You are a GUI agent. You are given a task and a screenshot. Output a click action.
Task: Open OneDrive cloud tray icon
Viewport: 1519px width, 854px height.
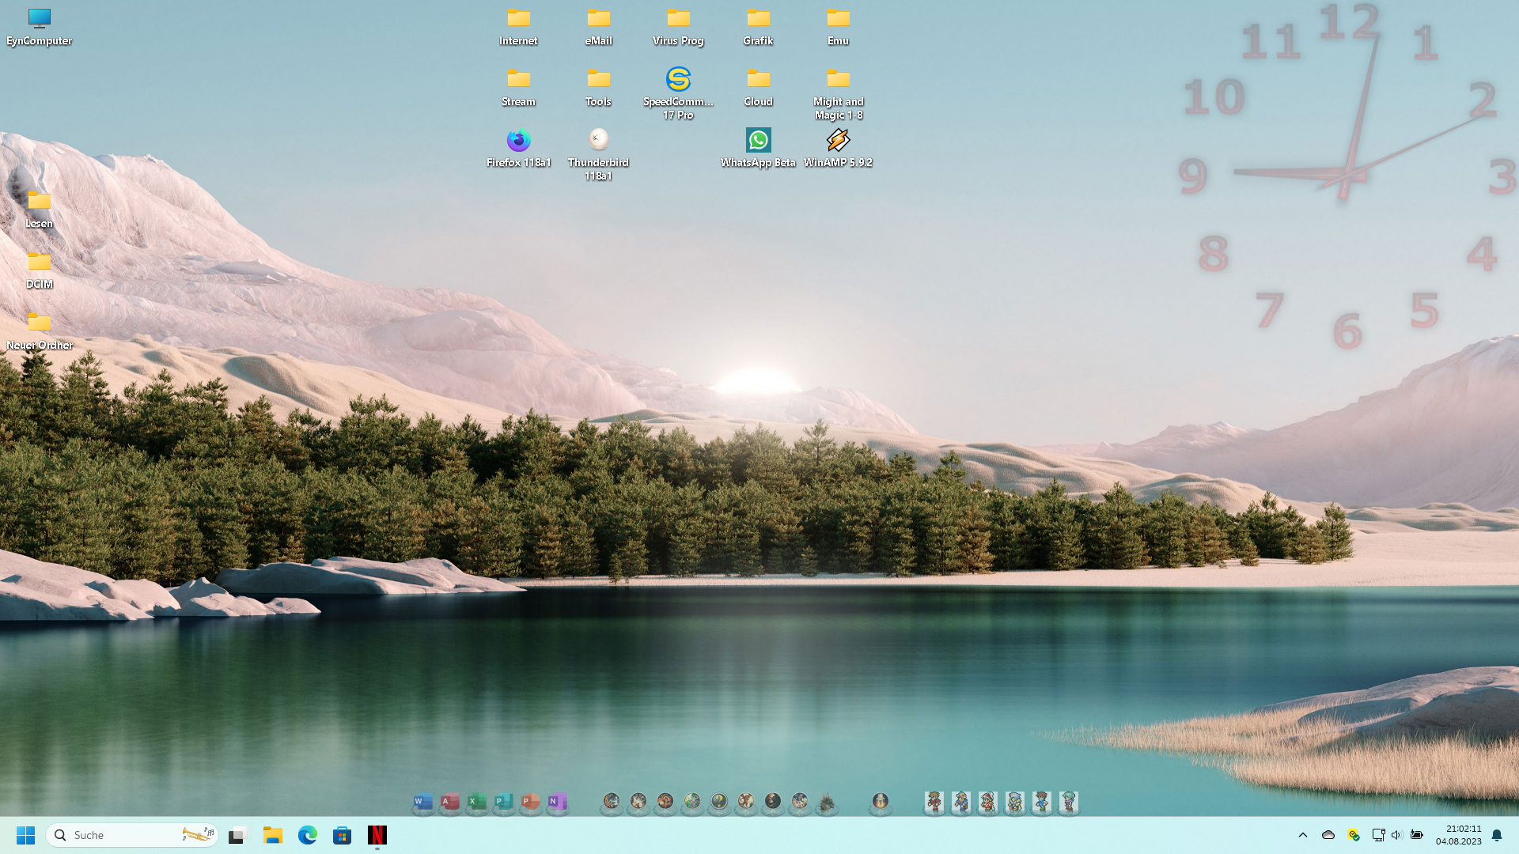tap(1328, 835)
